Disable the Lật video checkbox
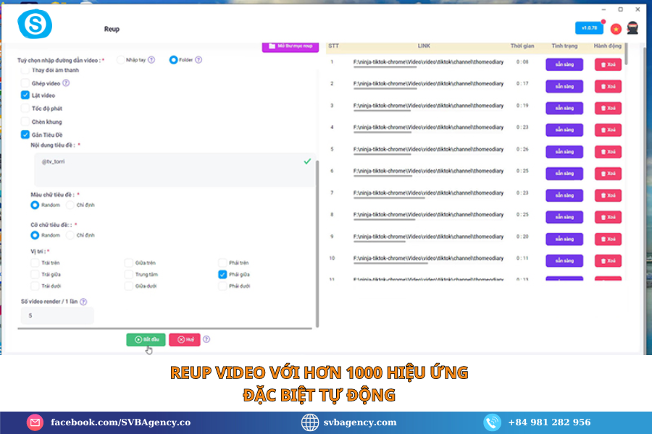The height and width of the screenshot is (434, 652). (26, 95)
